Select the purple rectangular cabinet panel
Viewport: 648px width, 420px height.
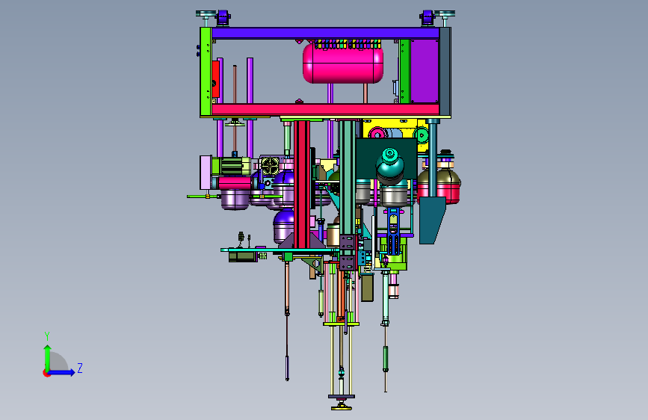(424, 71)
